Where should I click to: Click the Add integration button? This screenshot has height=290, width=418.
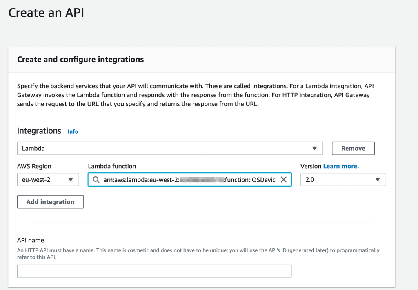click(x=50, y=202)
